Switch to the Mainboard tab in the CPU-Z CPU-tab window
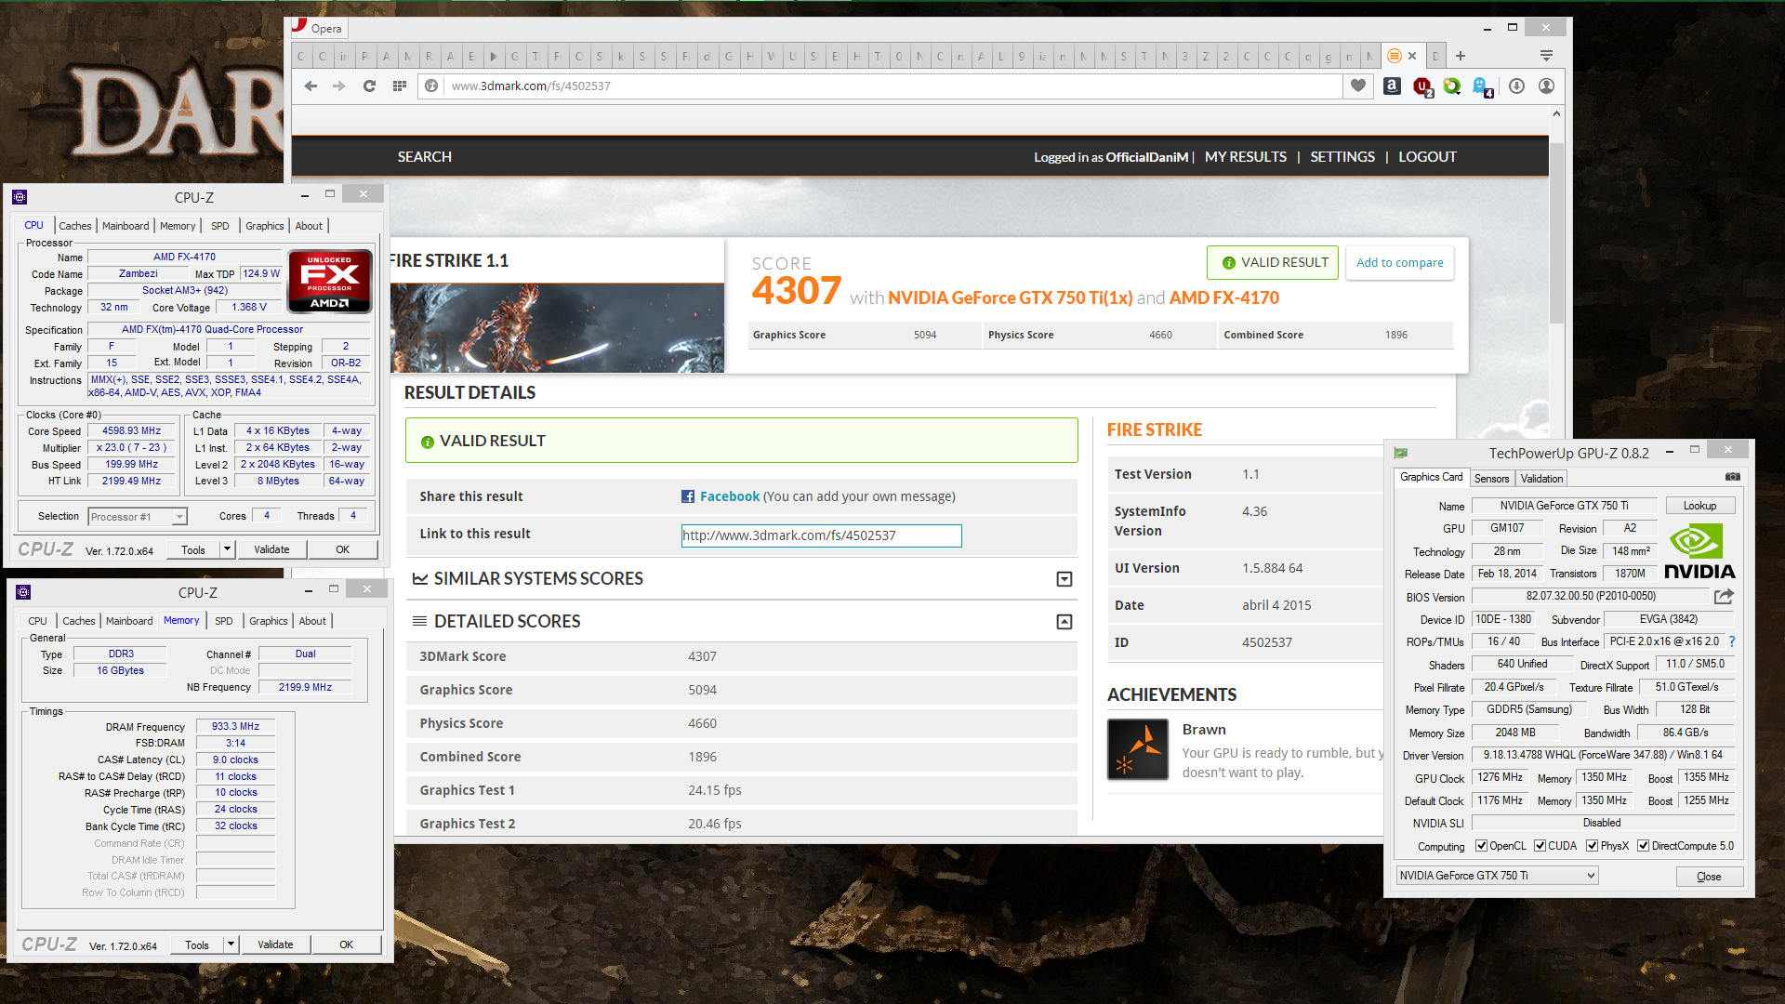1785x1004 pixels. click(x=126, y=226)
